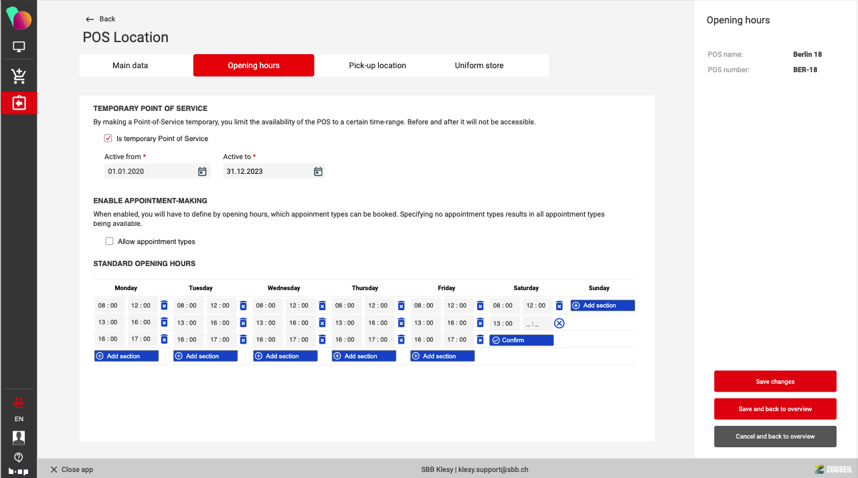Click the user profile avatar icon

point(19,438)
